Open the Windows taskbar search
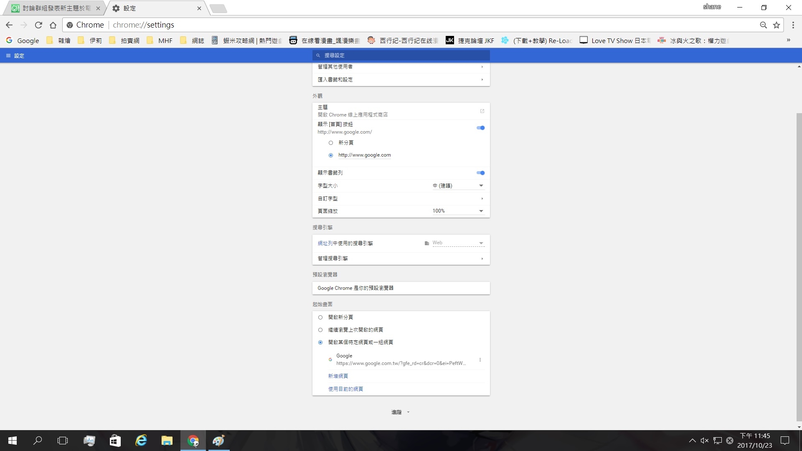The width and height of the screenshot is (802, 451). point(38,441)
